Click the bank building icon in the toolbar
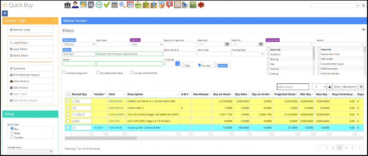Image resolution: width=368 pixels, height=156 pixels. click(67, 5)
